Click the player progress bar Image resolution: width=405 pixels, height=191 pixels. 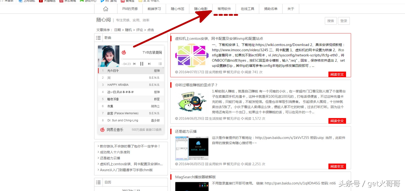(x=142, y=59)
